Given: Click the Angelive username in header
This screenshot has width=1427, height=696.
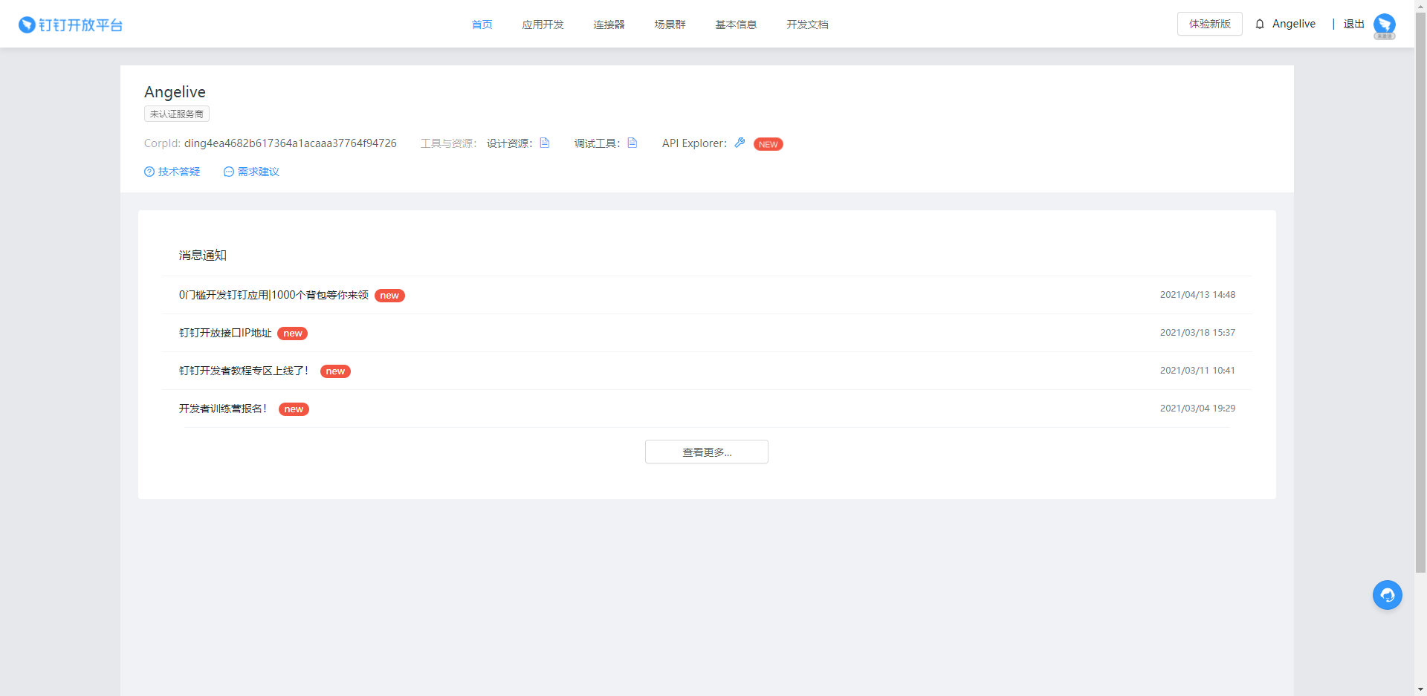Looking at the screenshot, I should [x=1294, y=24].
